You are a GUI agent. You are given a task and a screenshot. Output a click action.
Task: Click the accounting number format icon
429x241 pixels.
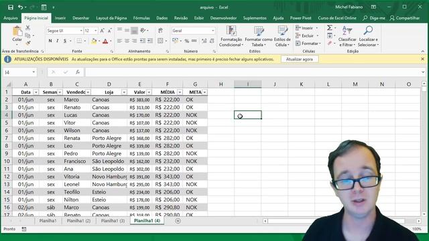click(175, 41)
